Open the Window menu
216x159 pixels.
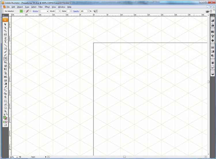62,7
